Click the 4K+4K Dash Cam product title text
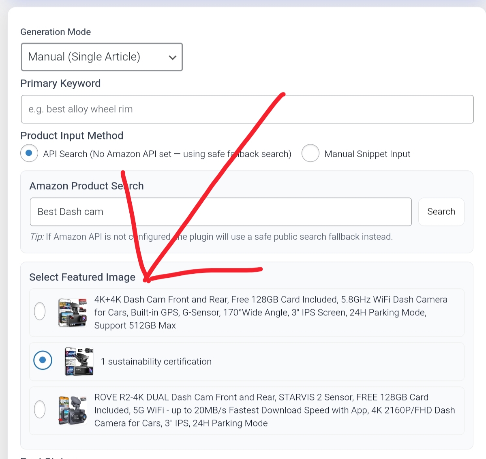Screen dimensions: 486x459 pos(270,312)
